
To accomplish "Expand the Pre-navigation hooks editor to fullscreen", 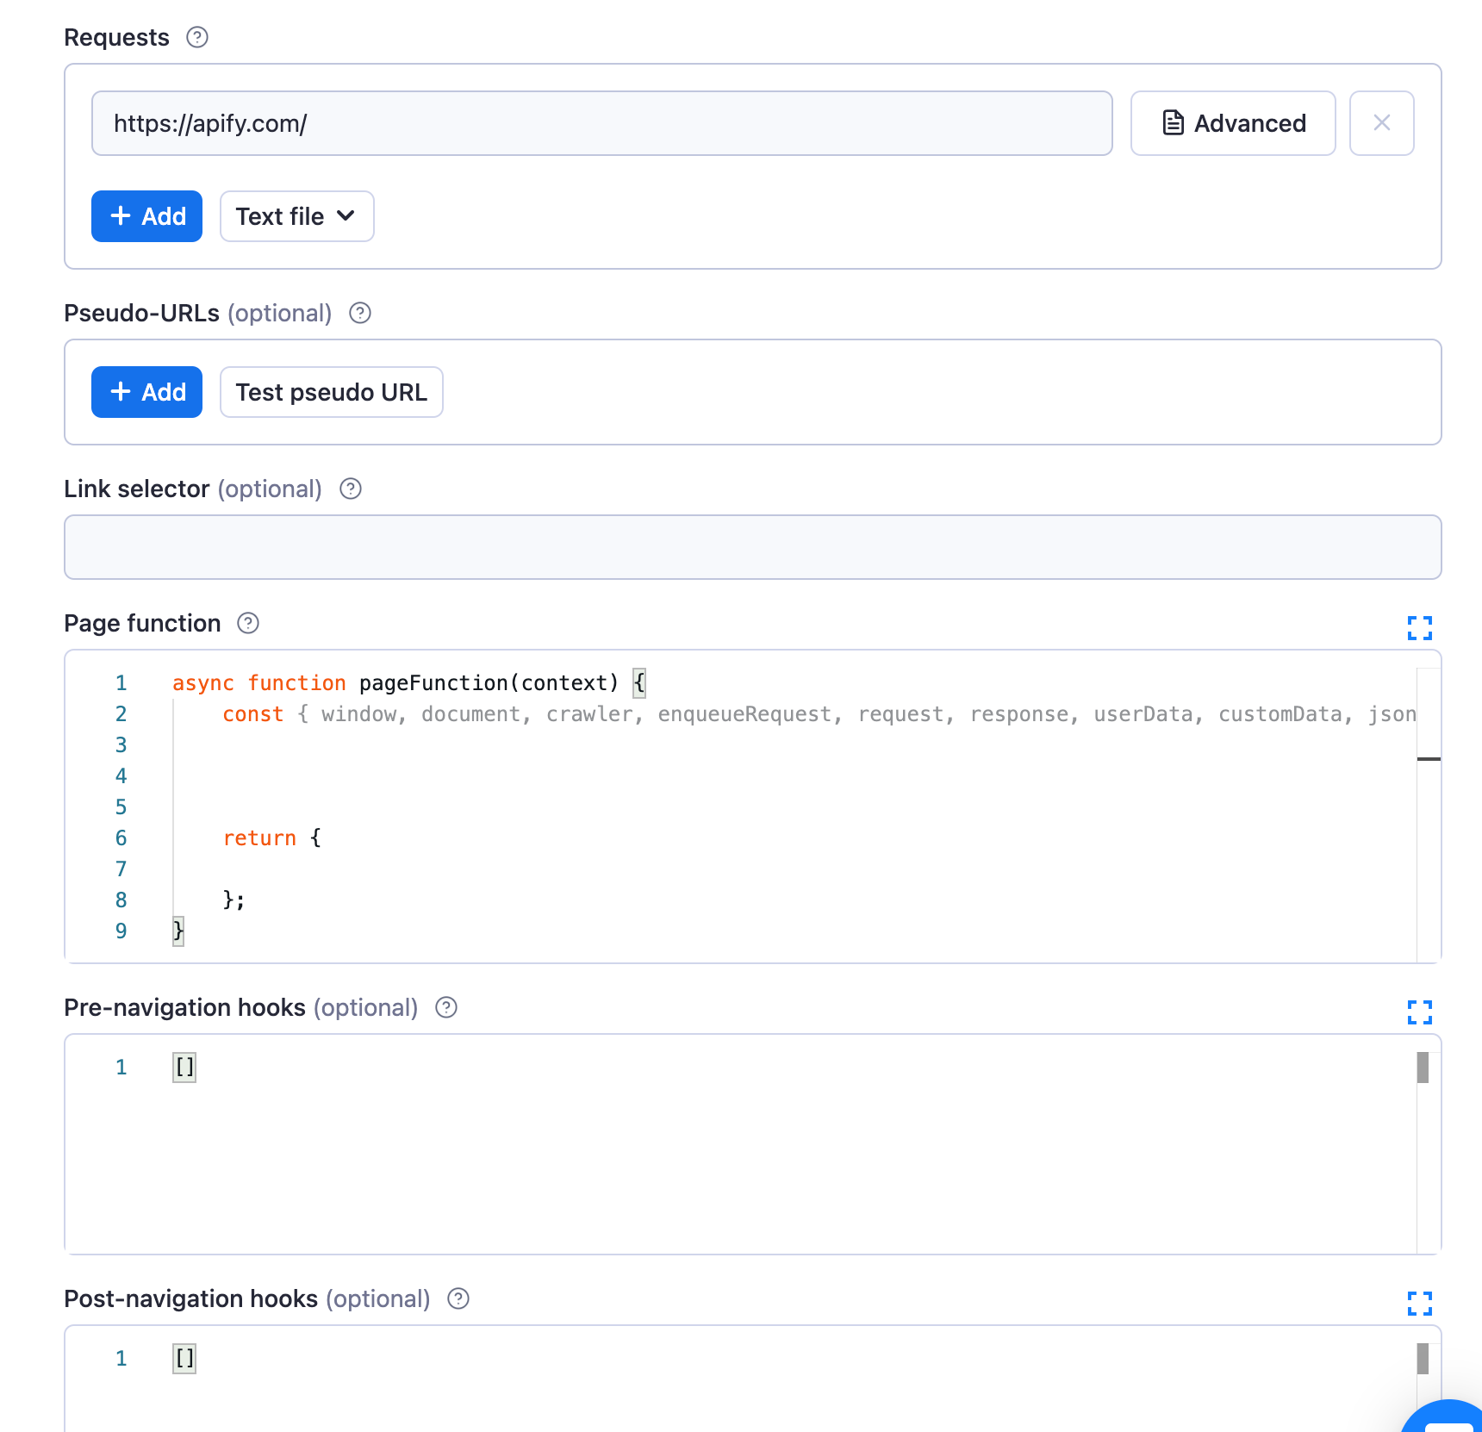I will point(1420,1012).
